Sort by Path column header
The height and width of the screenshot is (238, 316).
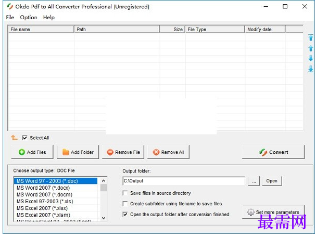click(117, 30)
